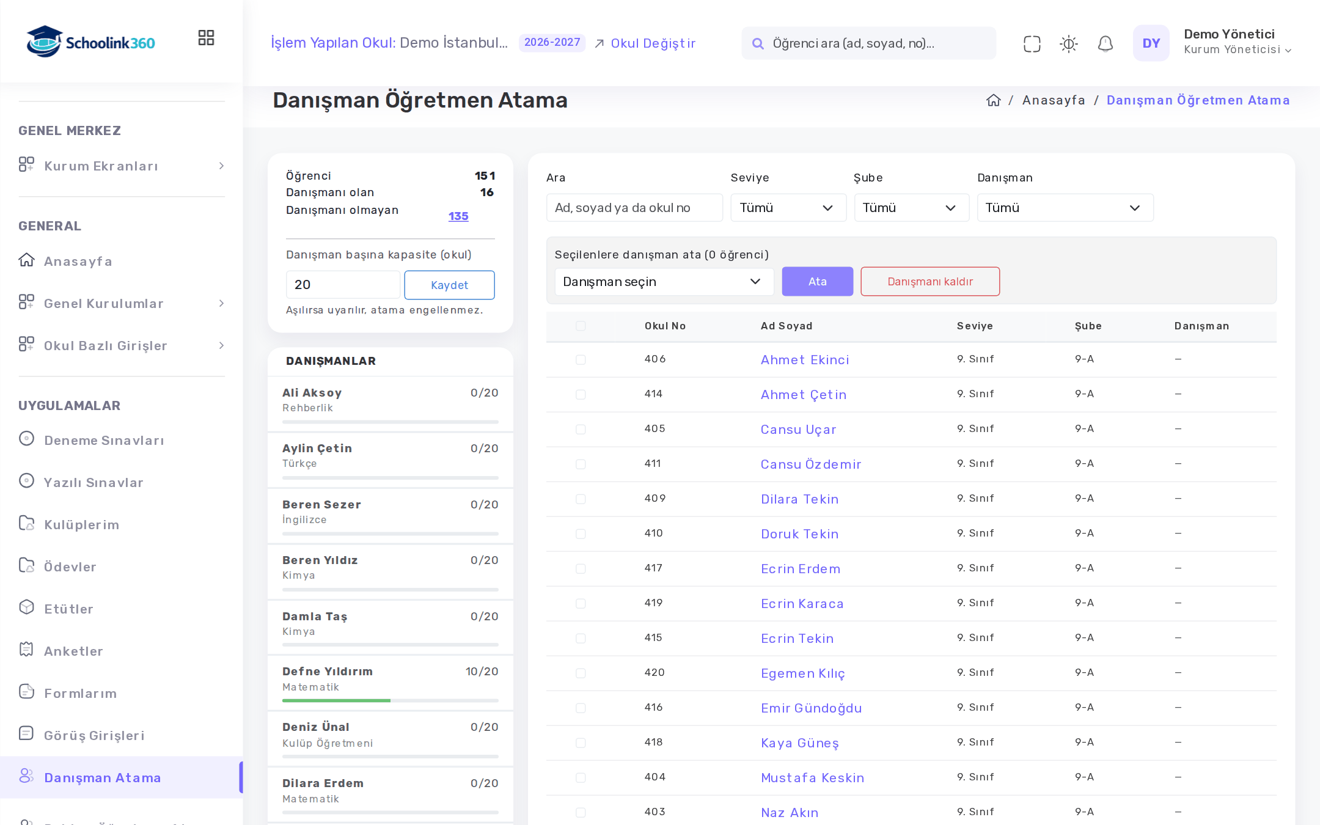Expand Genel Kurulumlar submenu
Viewport: 1320px width, 825px height.
coord(122,304)
